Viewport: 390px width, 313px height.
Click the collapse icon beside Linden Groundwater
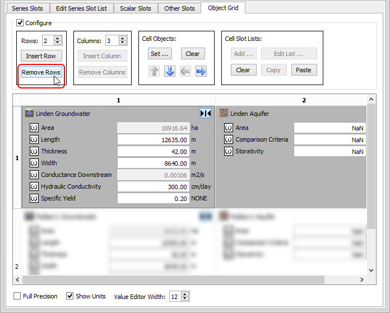pyautogui.click(x=206, y=113)
